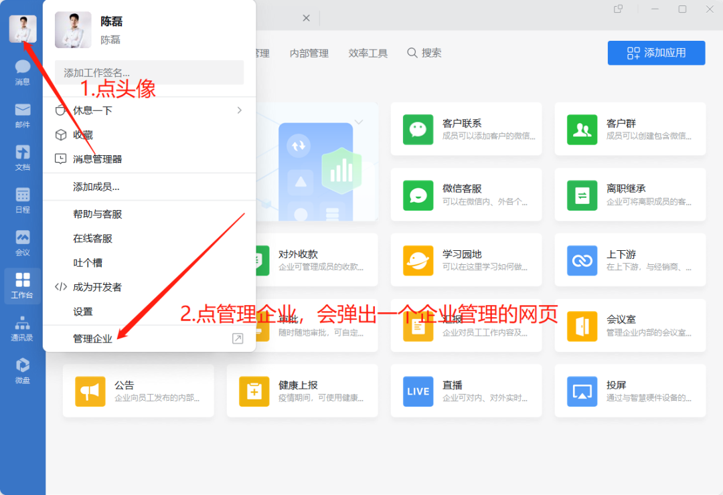The image size is (723, 495).
Task: Click the external link icon beside 管理企业
Action: pos(238,338)
